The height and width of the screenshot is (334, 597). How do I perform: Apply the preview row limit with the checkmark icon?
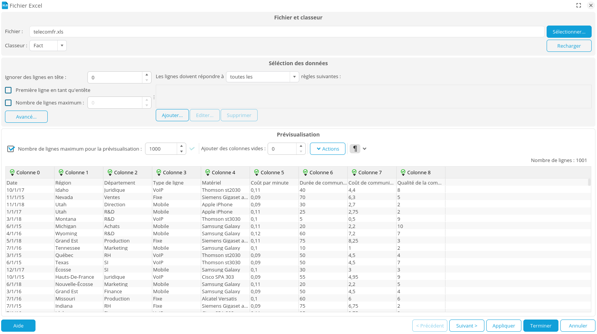click(192, 149)
